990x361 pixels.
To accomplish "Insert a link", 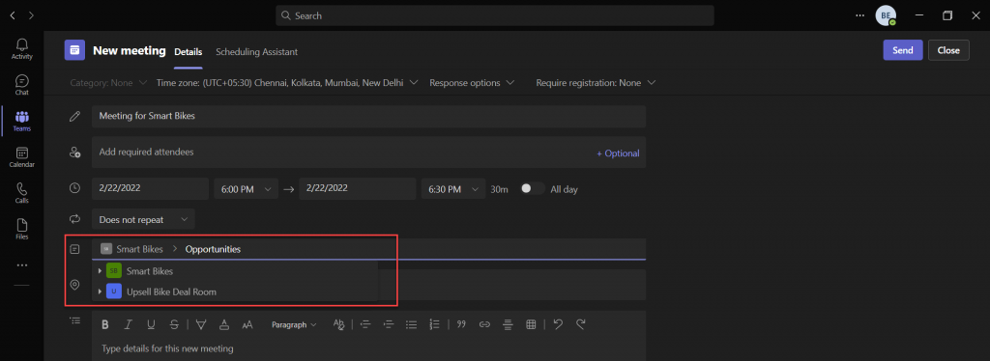I will (x=484, y=324).
